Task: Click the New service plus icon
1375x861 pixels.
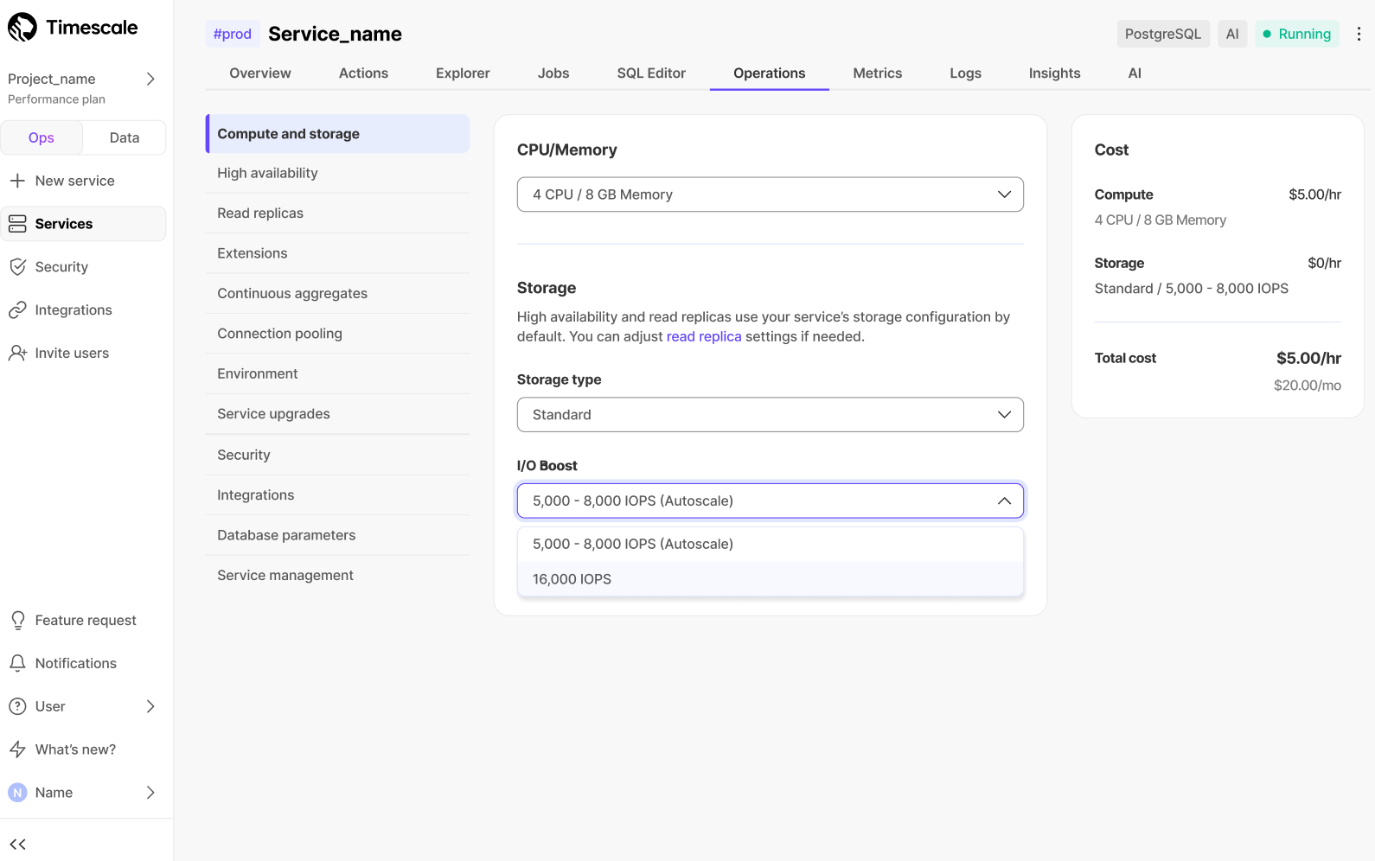Action: [x=17, y=181]
